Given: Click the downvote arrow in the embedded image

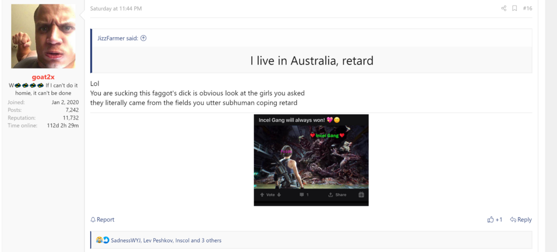Looking at the screenshot, I should coord(280,195).
